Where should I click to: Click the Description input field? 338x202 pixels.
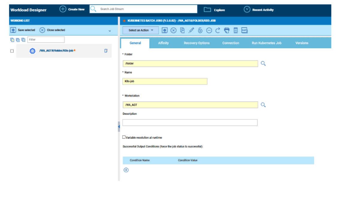(x=190, y=123)
